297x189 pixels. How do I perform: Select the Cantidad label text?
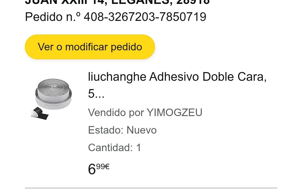110,147
